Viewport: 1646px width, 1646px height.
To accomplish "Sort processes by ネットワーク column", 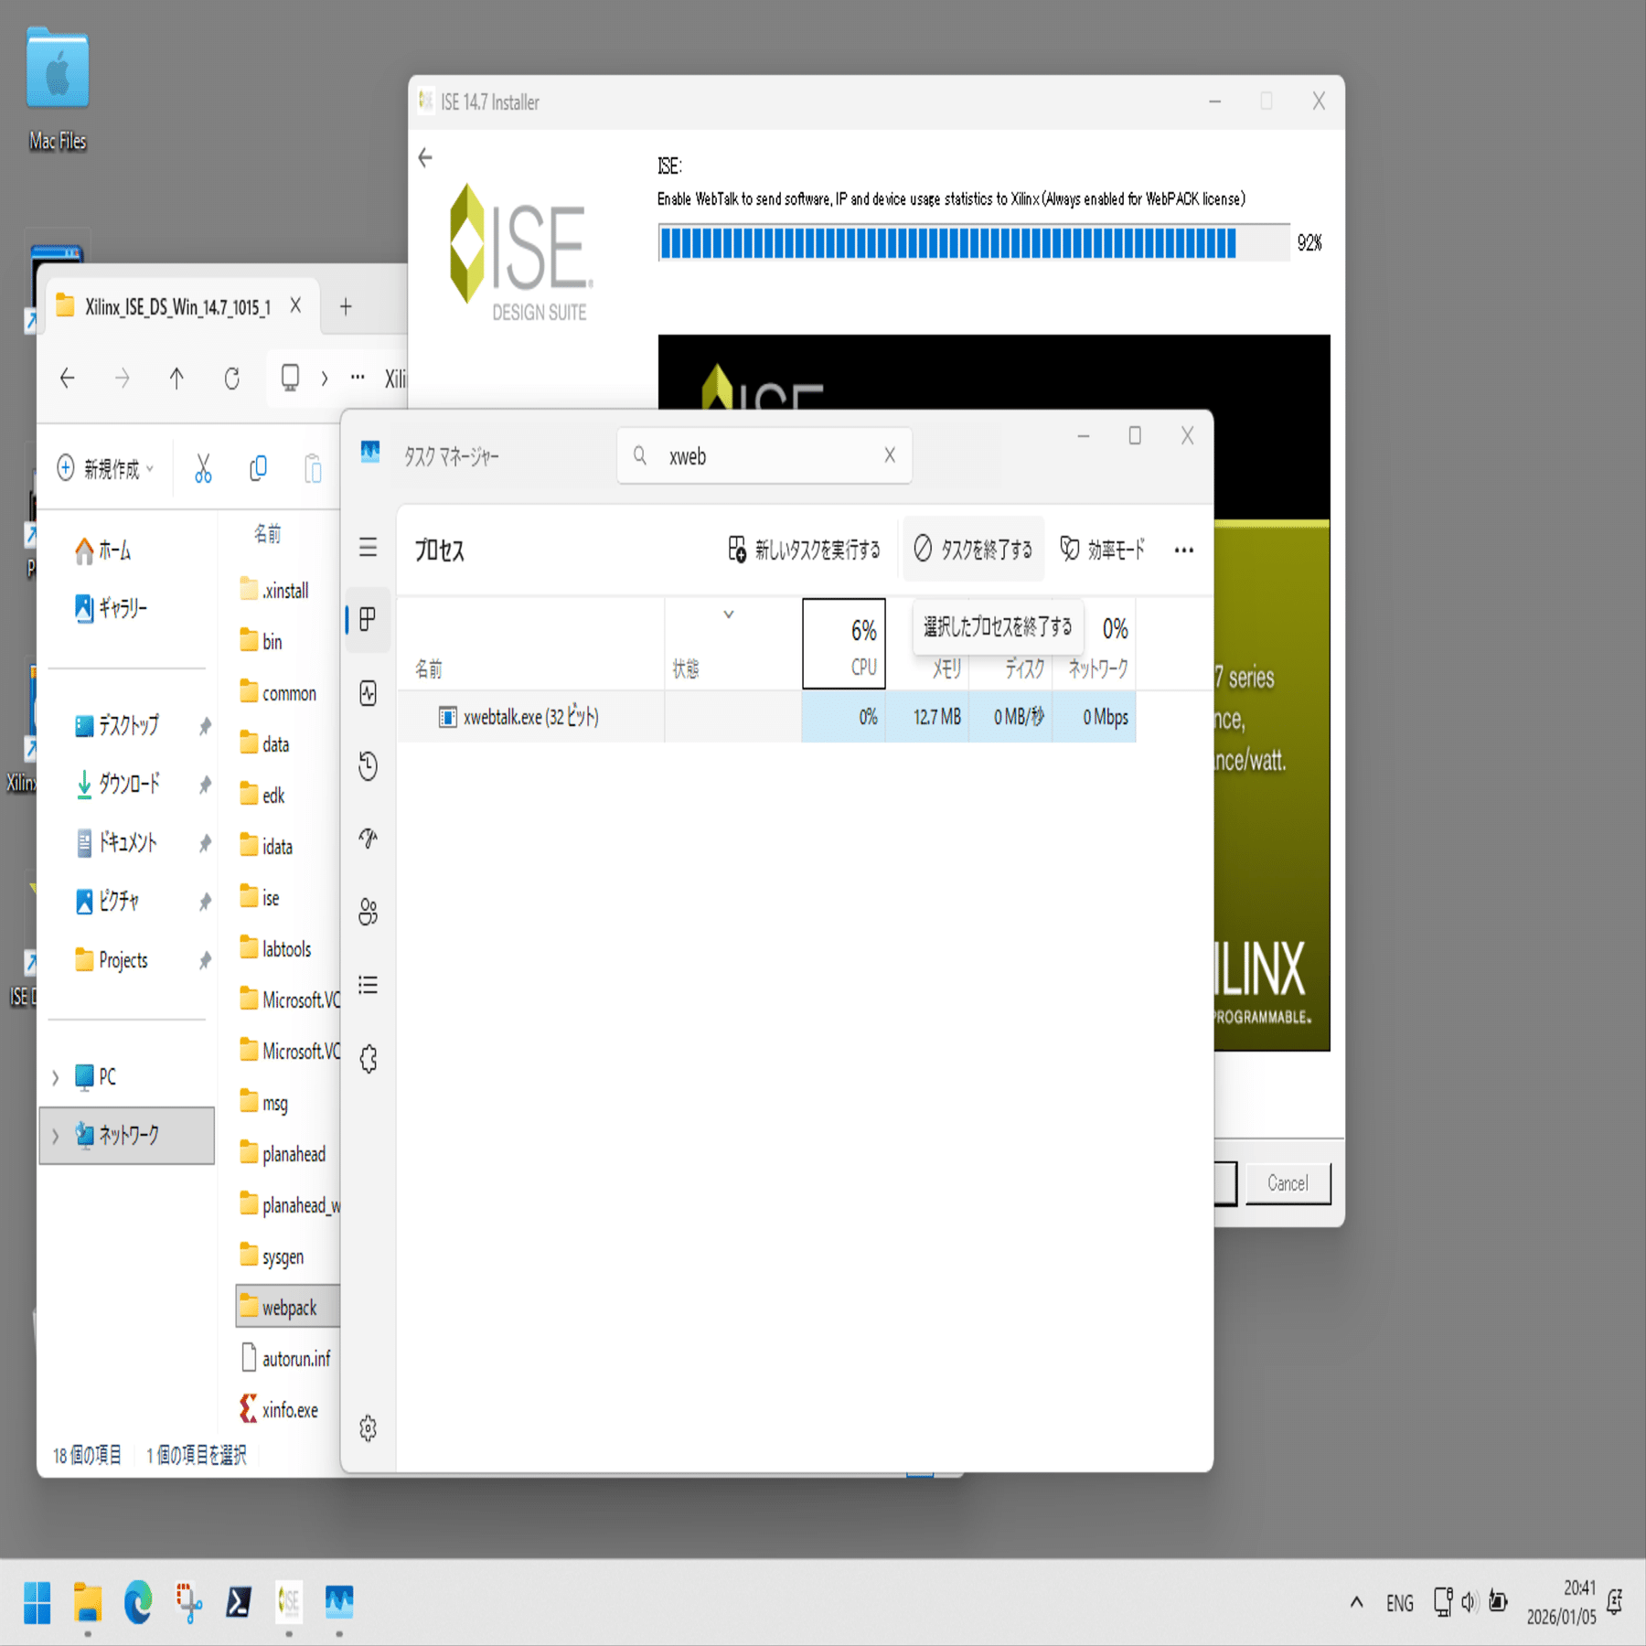I will [x=1095, y=644].
